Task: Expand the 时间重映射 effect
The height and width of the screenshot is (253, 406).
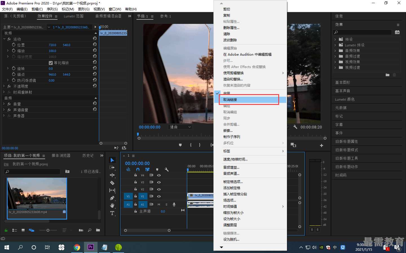Action: coord(4,92)
